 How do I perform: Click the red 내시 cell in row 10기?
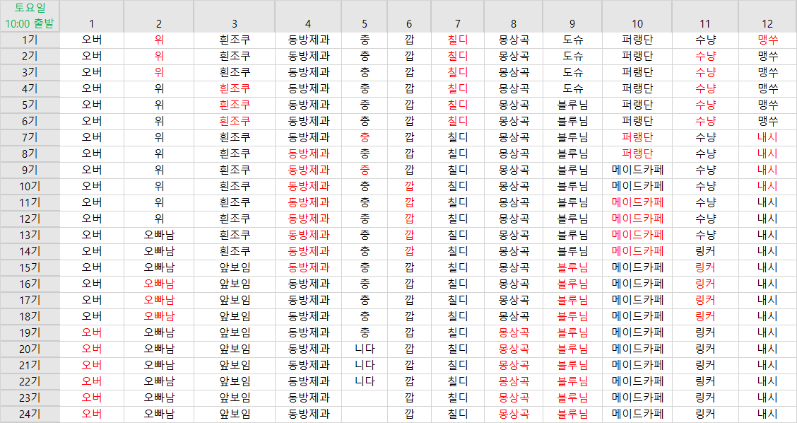pyautogui.click(x=767, y=186)
